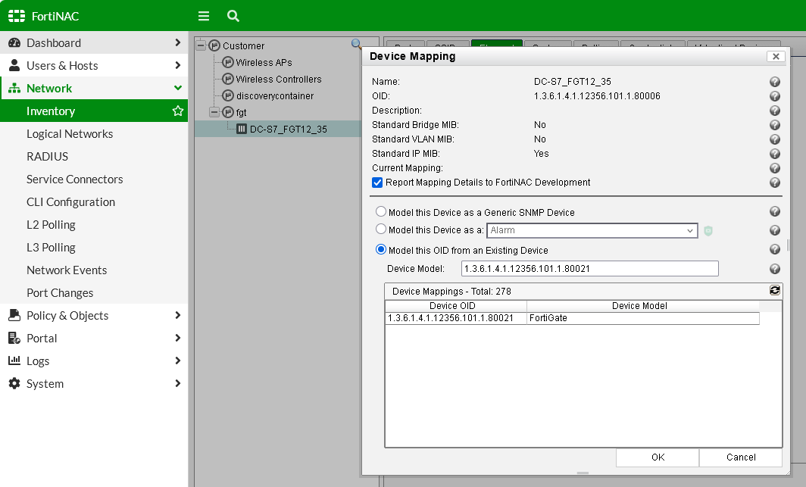
Task: Grab the dialog's bottom resize handle
Action: pyautogui.click(x=583, y=473)
